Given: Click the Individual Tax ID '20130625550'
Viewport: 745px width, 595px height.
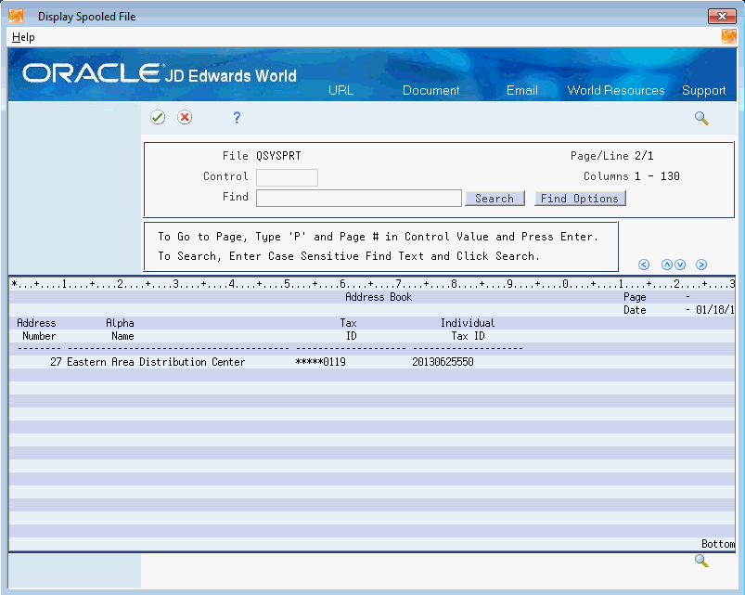Looking at the screenshot, I should pyautogui.click(x=443, y=362).
